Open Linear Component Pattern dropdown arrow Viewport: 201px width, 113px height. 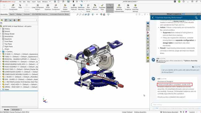click(x=37, y=11)
